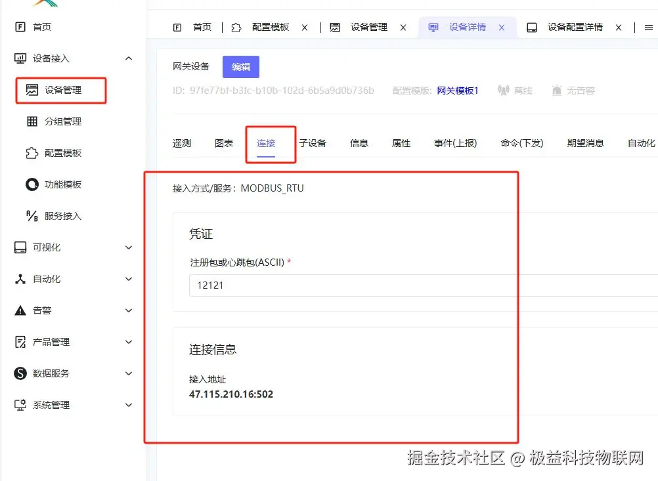Collapse the 设备接入 menu chevron
Image resolution: width=658 pixels, height=481 pixels.
(129, 58)
